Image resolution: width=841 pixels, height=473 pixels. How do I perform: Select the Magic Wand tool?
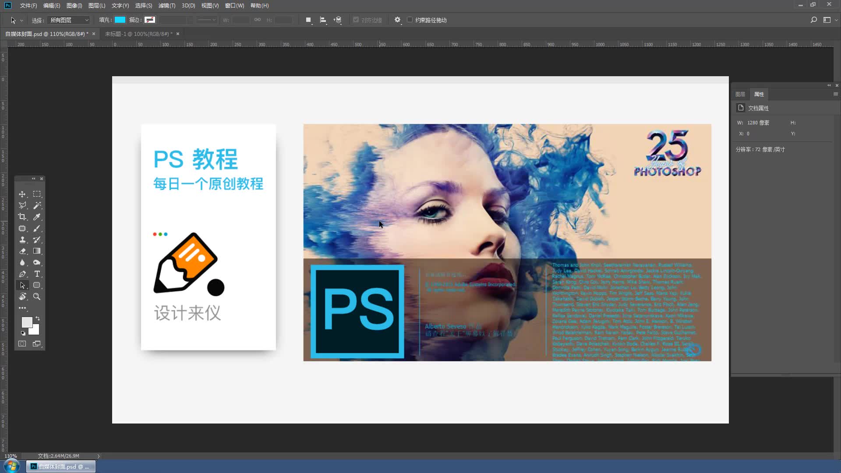click(x=37, y=205)
